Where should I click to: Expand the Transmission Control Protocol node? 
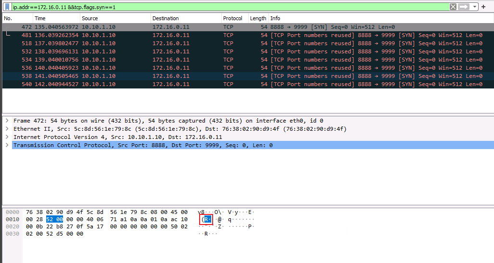click(x=7, y=145)
